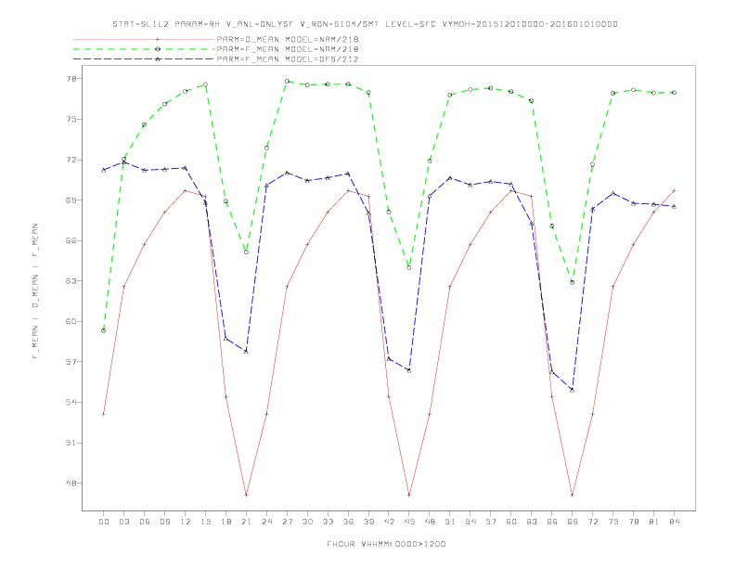
Task: Select legend text PARM=F_MEAN MODEL=GFS/212
Action: pyautogui.click(x=288, y=59)
